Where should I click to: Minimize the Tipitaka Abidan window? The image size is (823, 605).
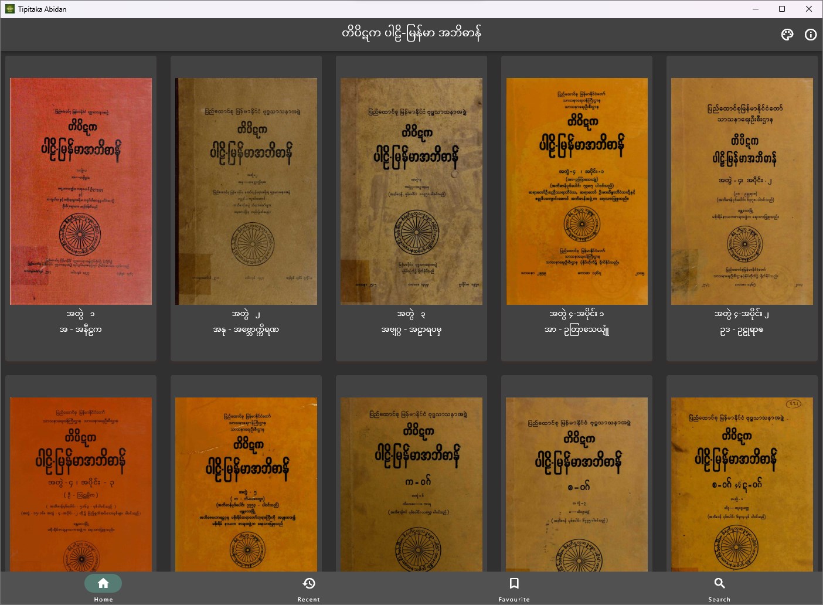(x=755, y=9)
